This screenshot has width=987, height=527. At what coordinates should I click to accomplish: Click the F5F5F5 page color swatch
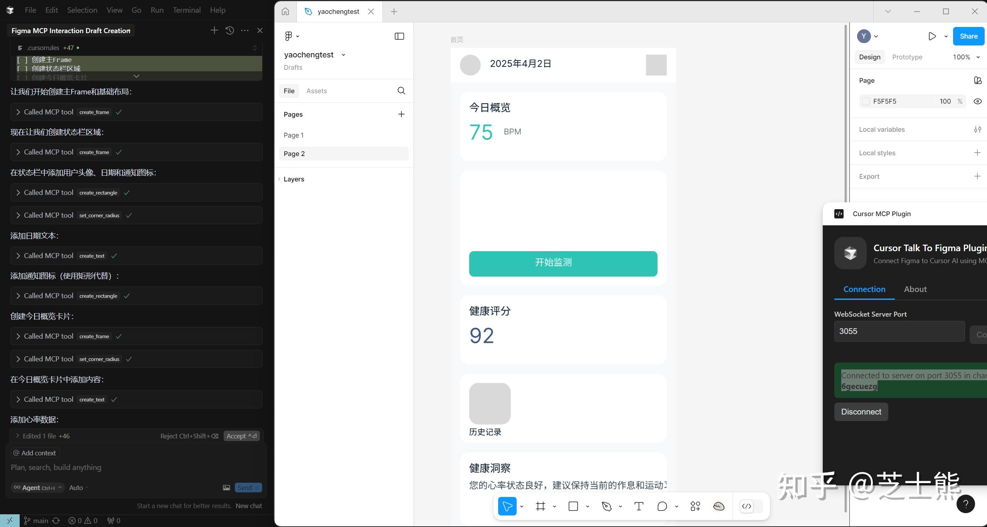pyautogui.click(x=866, y=101)
